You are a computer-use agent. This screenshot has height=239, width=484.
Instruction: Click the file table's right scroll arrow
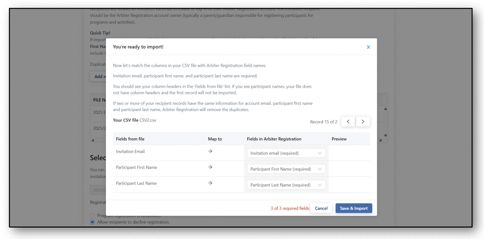tap(380, 140)
